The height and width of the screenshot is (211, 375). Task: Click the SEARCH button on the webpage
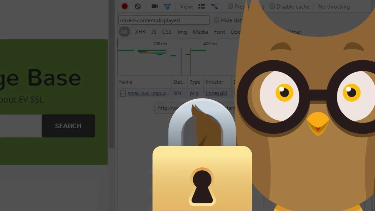click(x=68, y=126)
